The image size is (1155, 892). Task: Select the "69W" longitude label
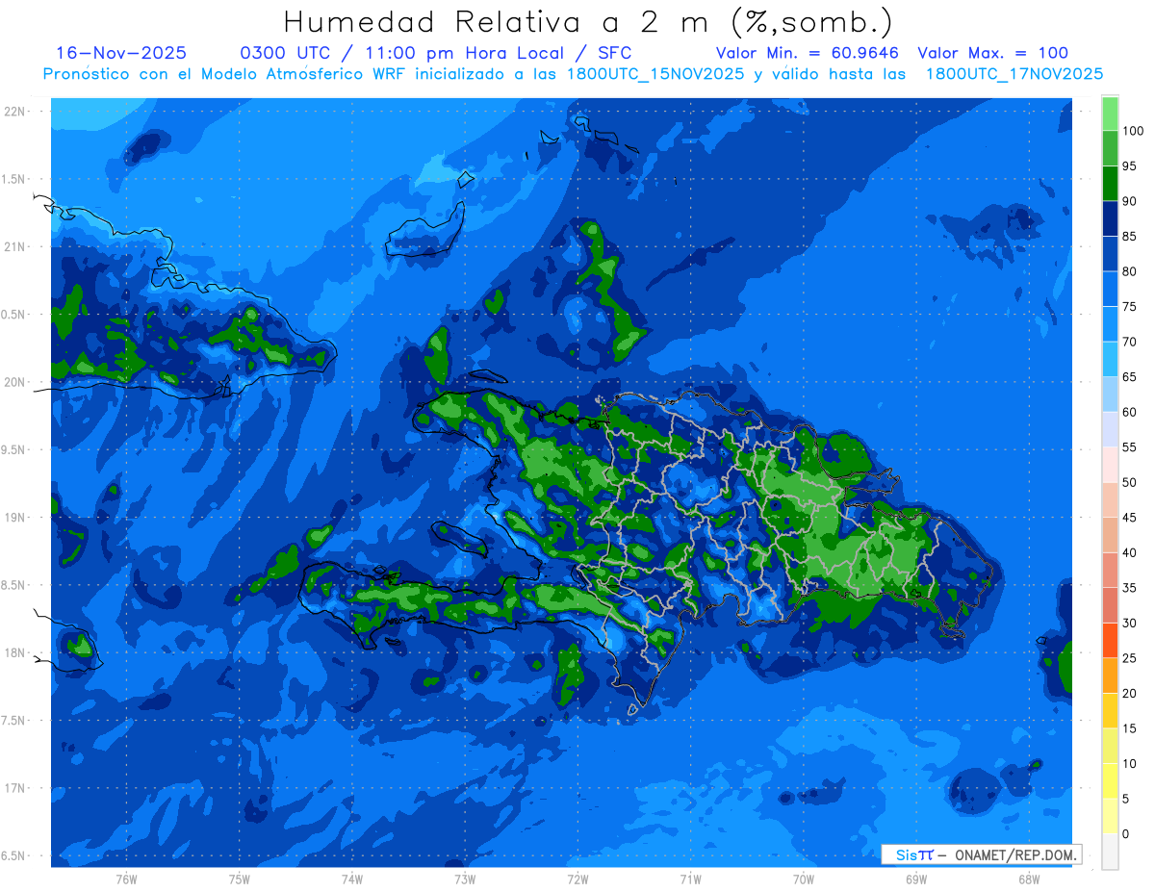[916, 879]
